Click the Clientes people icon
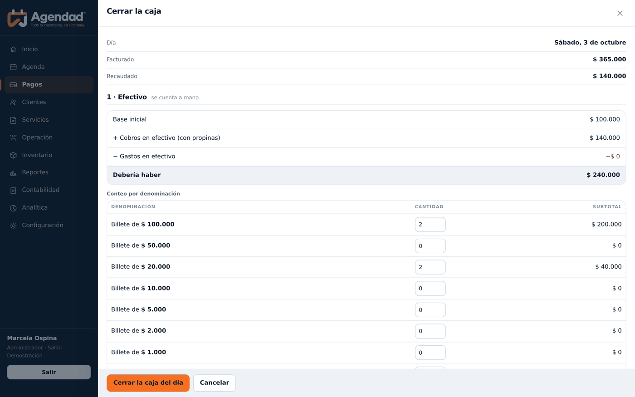 point(13,102)
